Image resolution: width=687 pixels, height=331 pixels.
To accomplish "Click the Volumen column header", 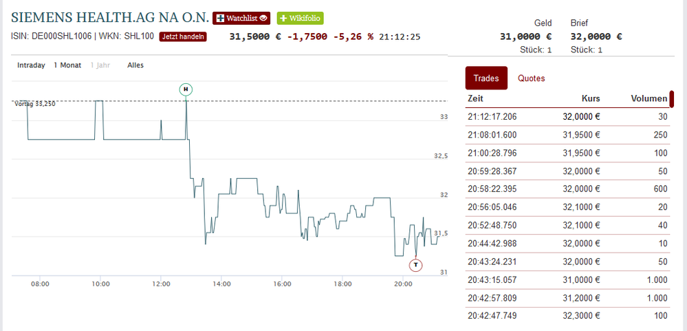I will pyautogui.click(x=648, y=98).
